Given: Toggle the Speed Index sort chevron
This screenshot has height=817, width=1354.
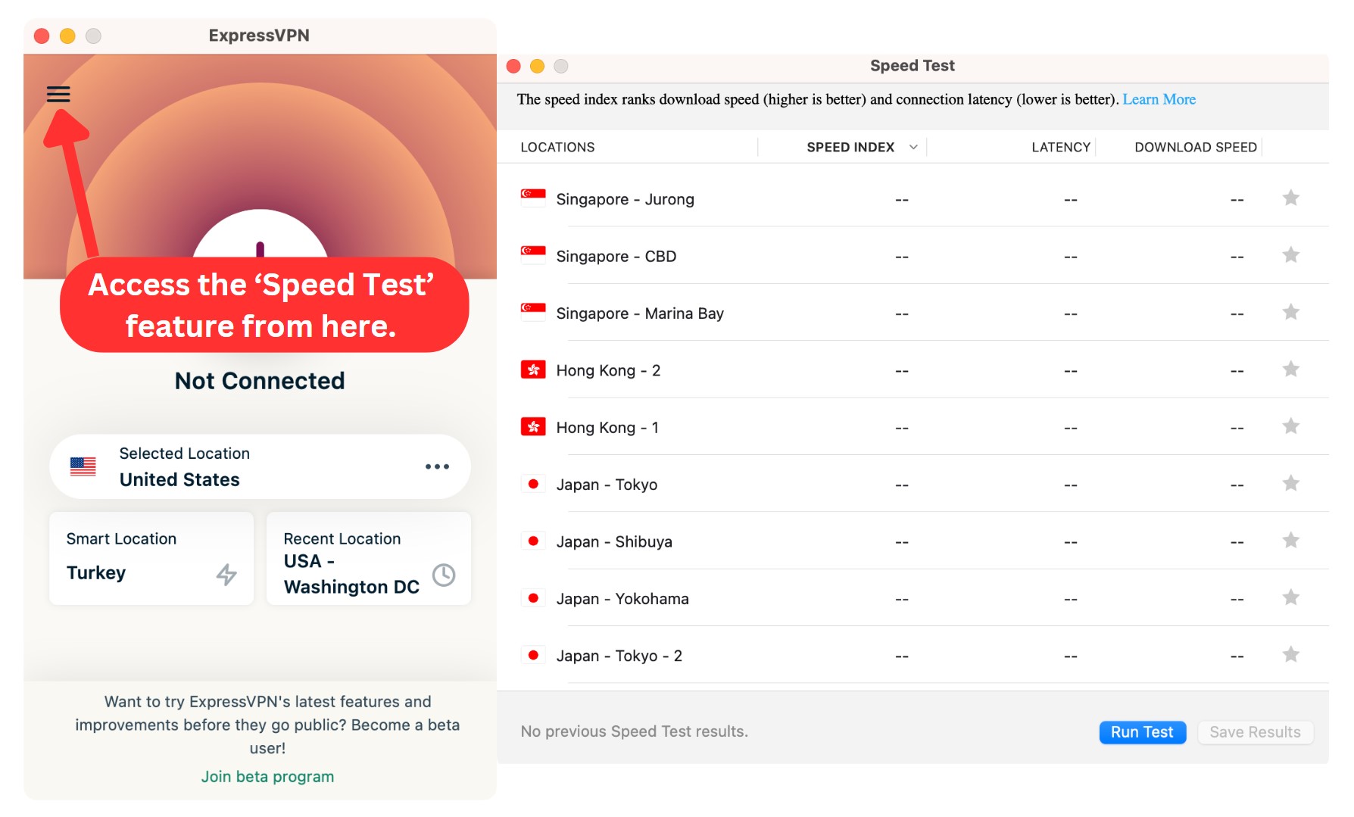Looking at the screenshot, I should coord(913,147).
